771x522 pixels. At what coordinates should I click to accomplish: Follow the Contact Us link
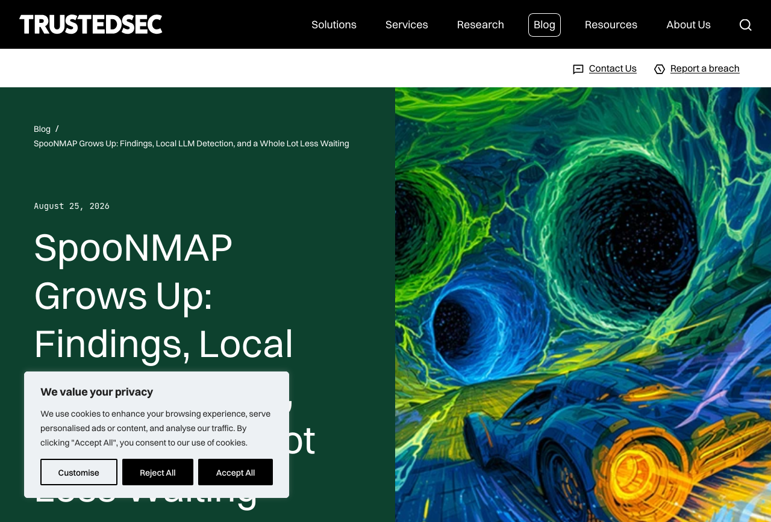pos(613,69)
